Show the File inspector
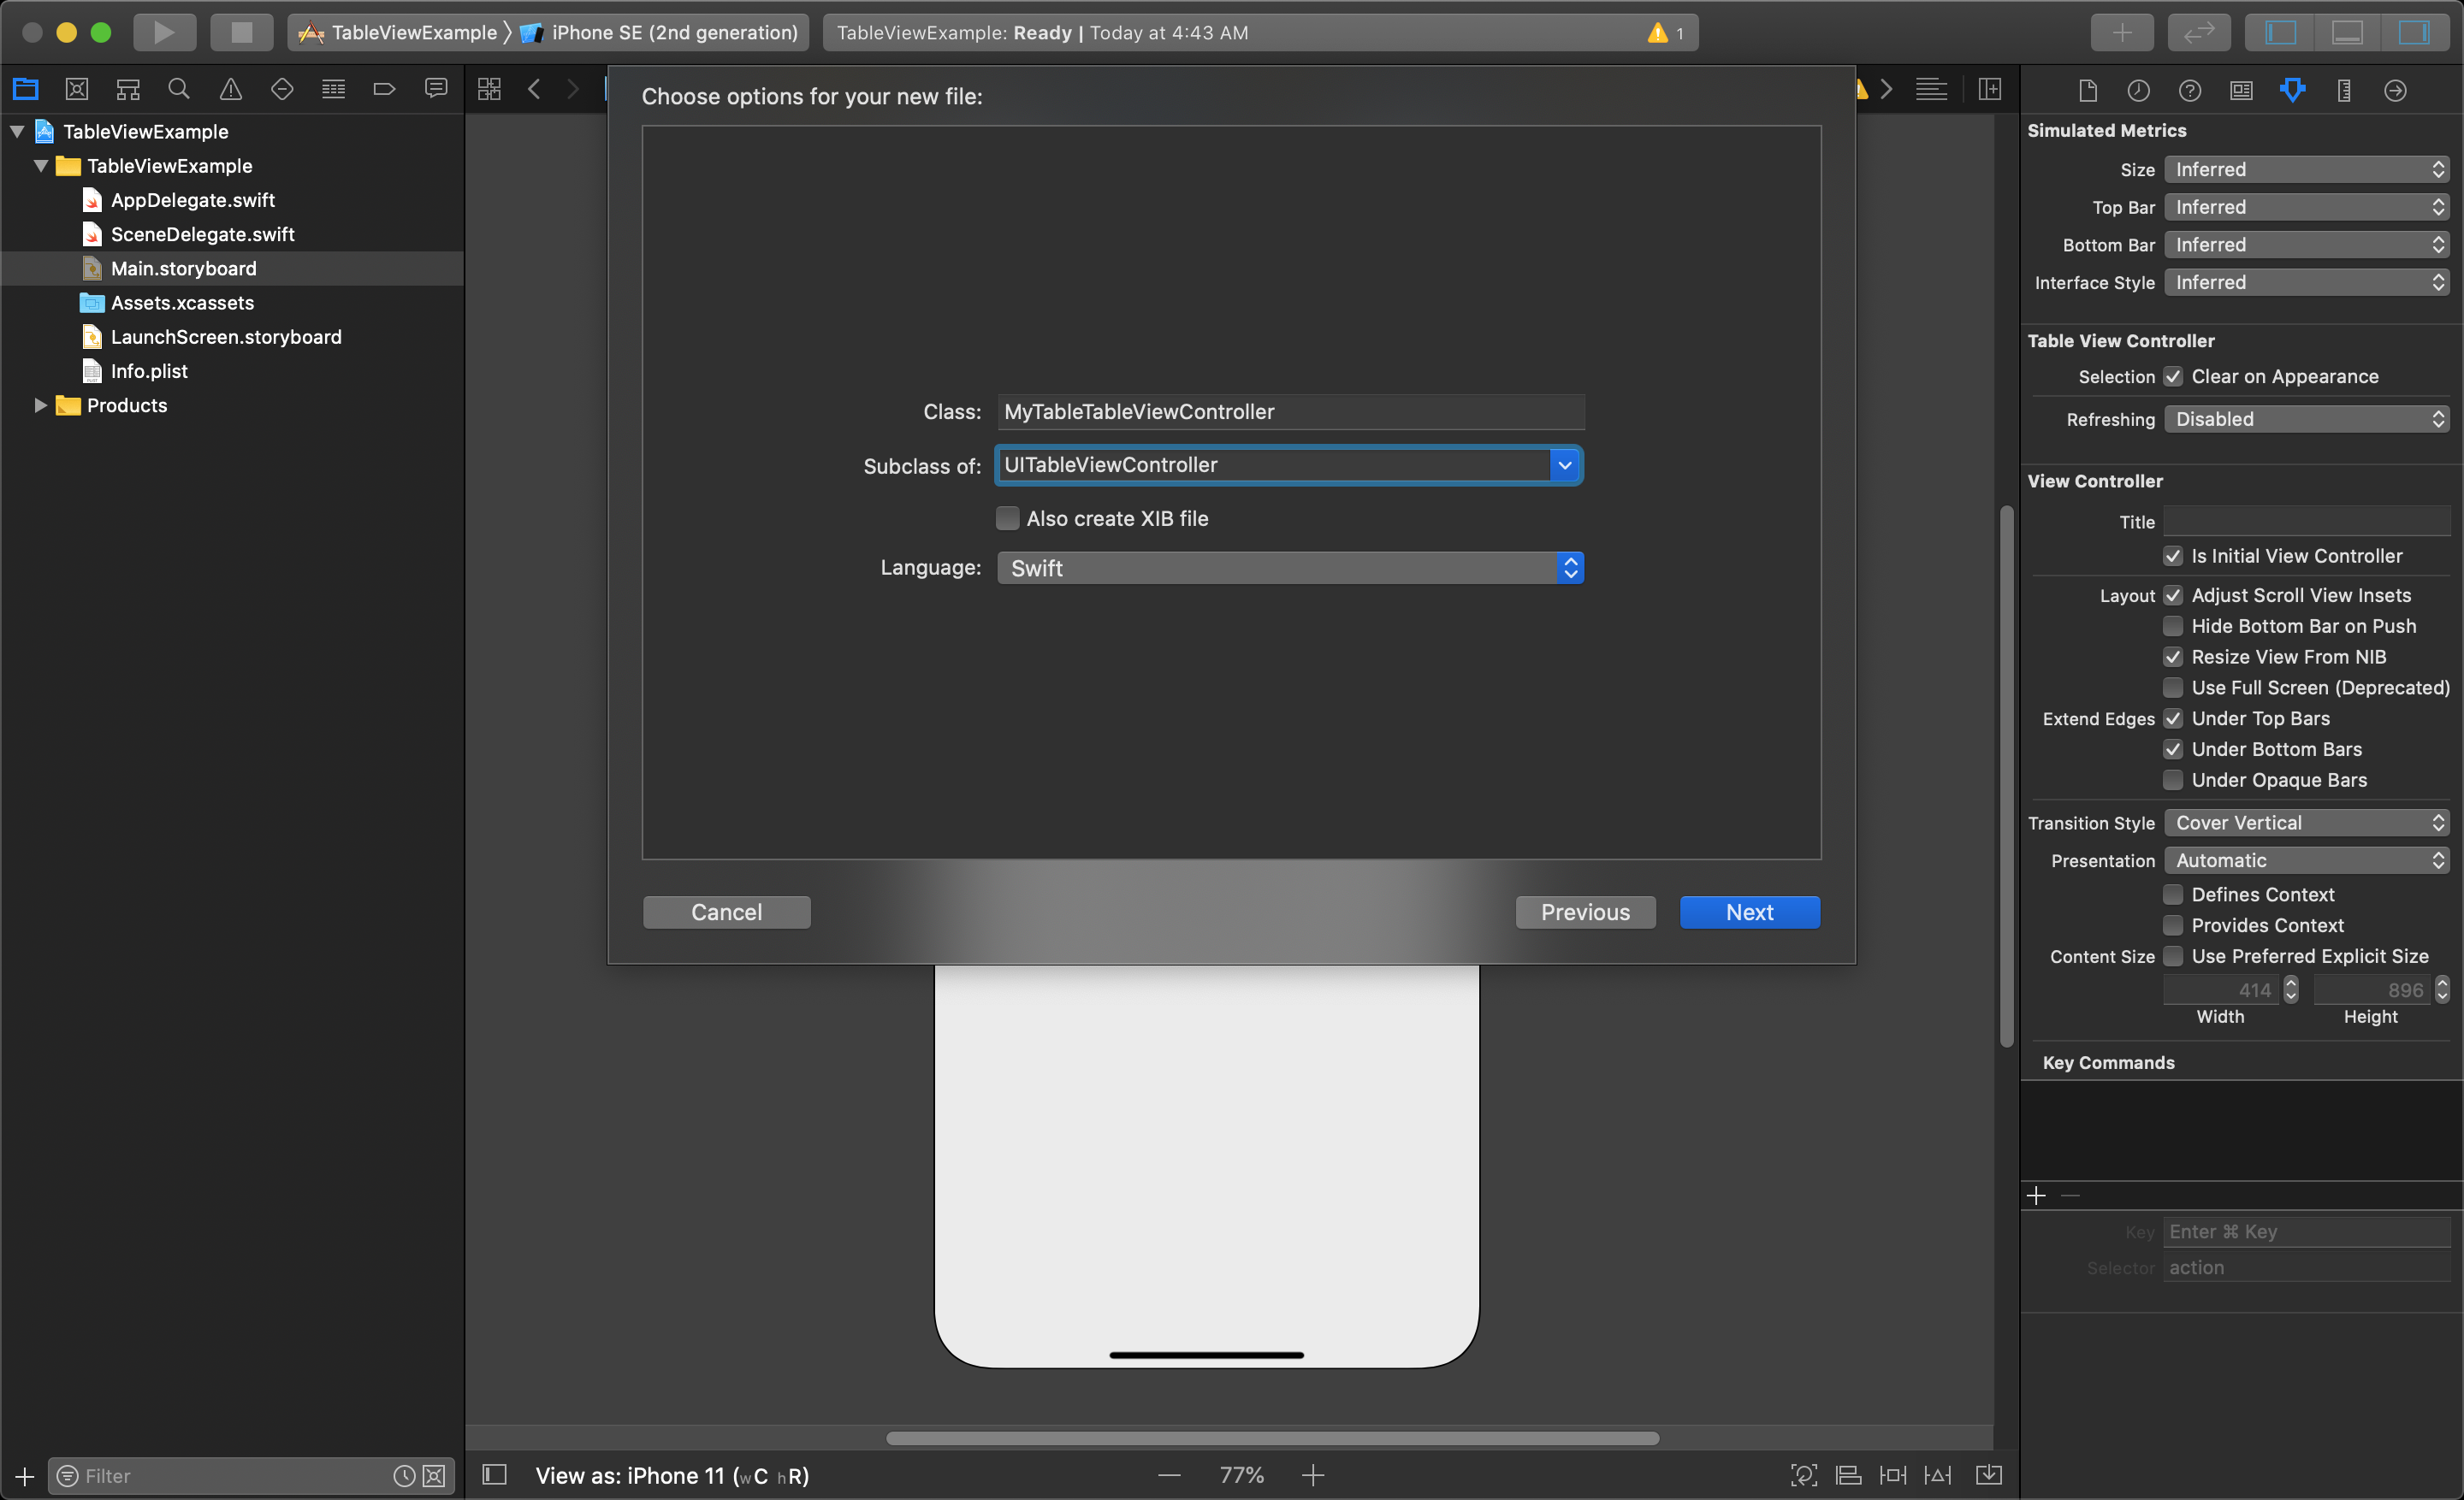The width and height of the screenshot is (2464, 1500). (x=2087, y=91)
